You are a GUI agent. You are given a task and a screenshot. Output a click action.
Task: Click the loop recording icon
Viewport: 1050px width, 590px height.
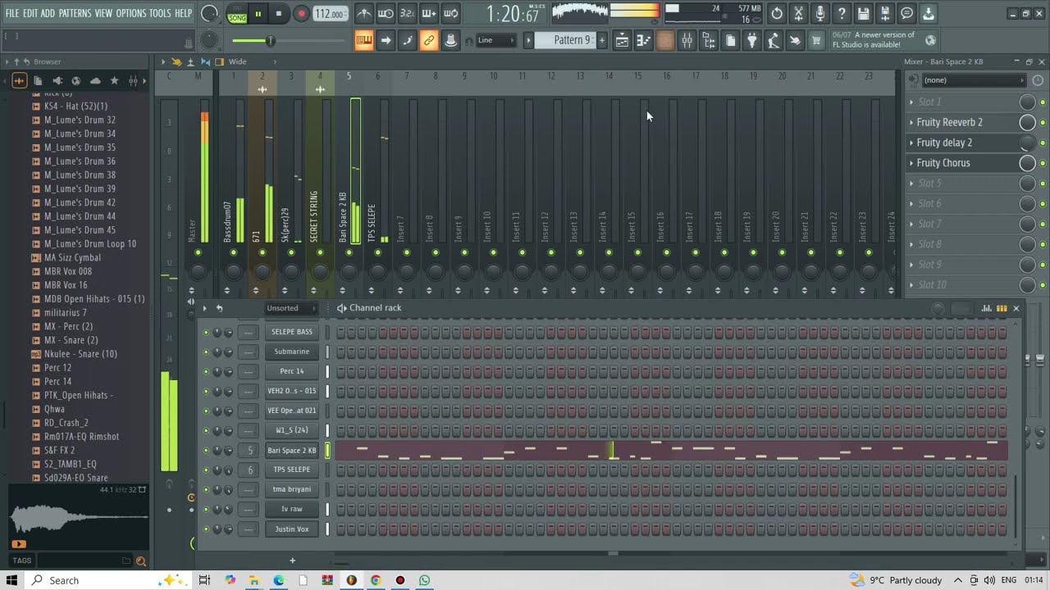tap(450, 13)
